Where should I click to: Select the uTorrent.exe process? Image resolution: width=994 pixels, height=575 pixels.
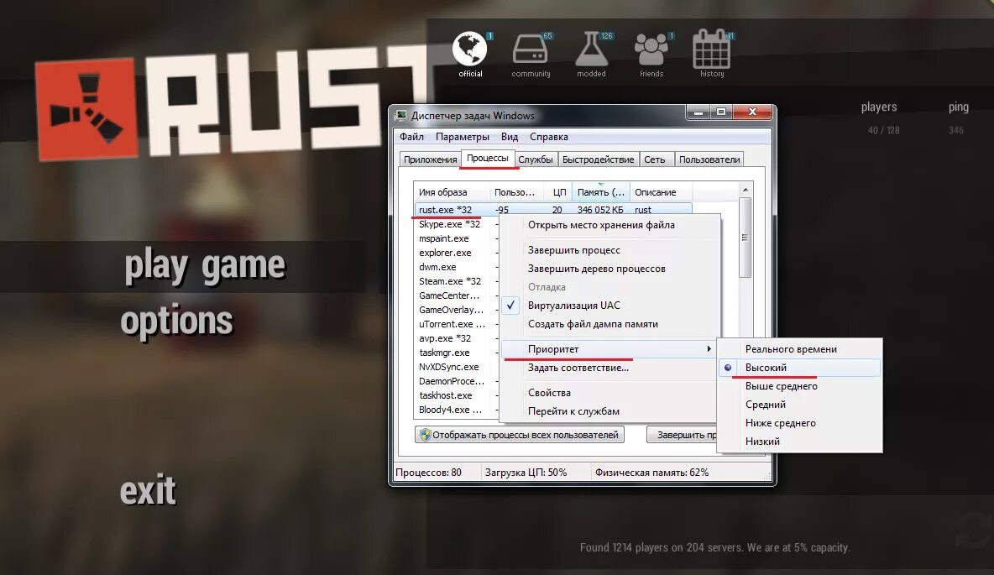tap(452, 324)
